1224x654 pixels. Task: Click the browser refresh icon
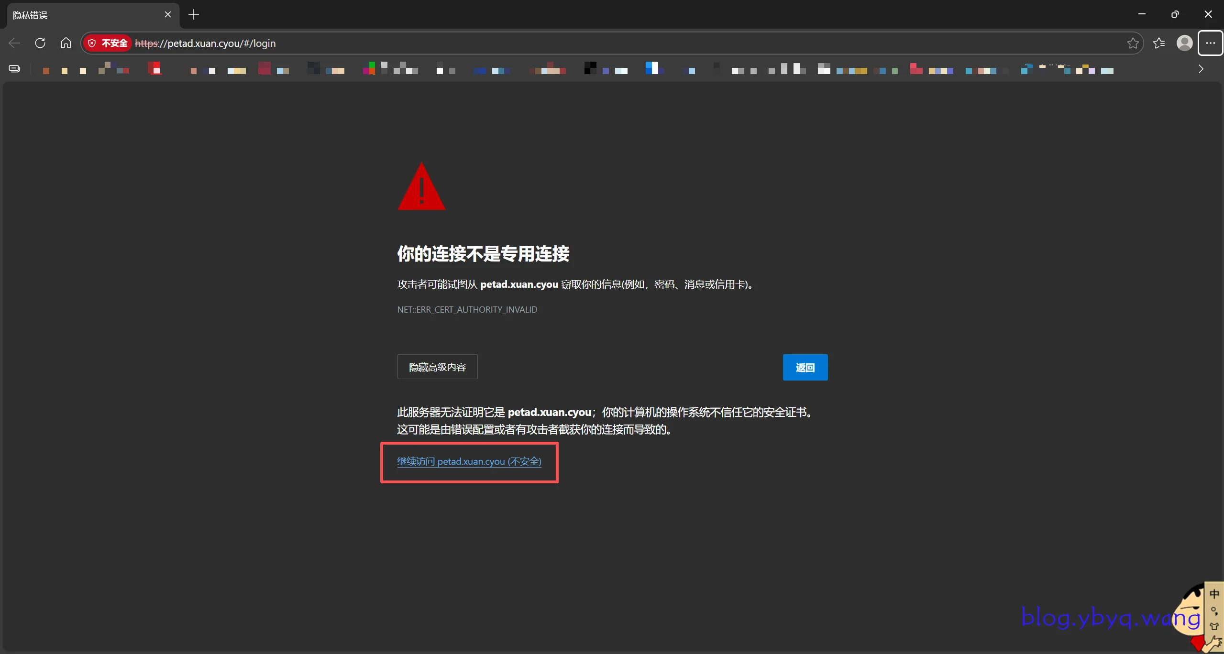pos(40,43)
